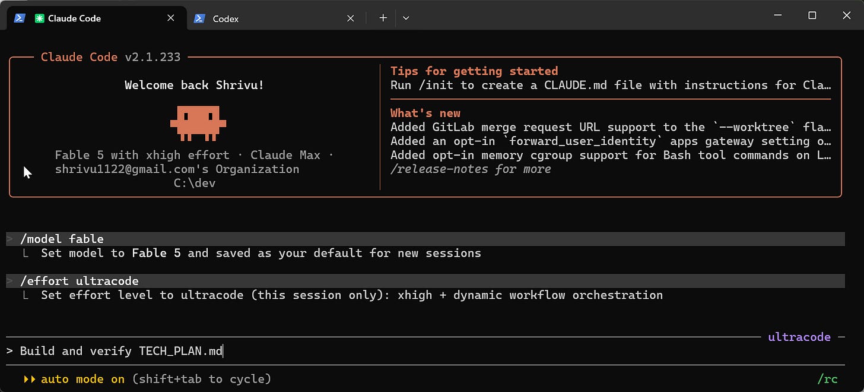
Task: Click into the prompt input line
Action: point(425,351)
